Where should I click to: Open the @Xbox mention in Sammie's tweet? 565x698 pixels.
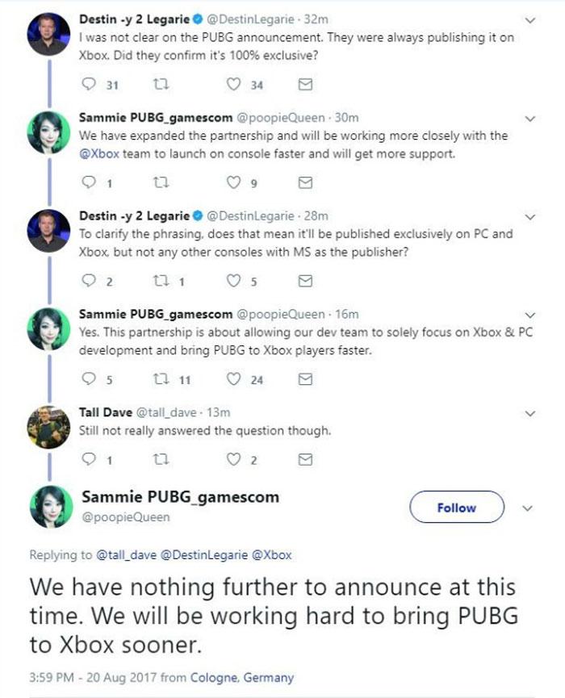tap(99, 153)
